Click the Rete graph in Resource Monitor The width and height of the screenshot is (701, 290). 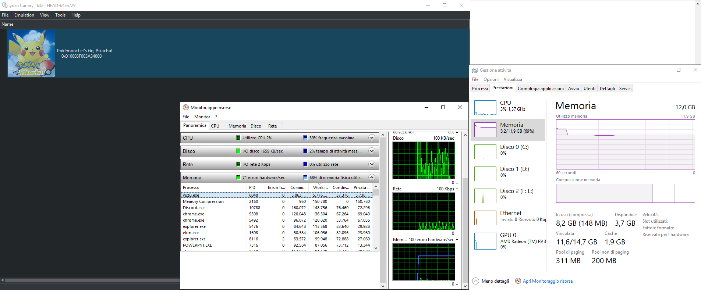coord(424,211)
